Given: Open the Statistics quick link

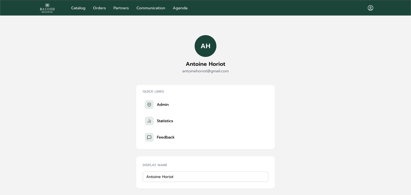Looking at the screenshot, I should click(206, 121).
